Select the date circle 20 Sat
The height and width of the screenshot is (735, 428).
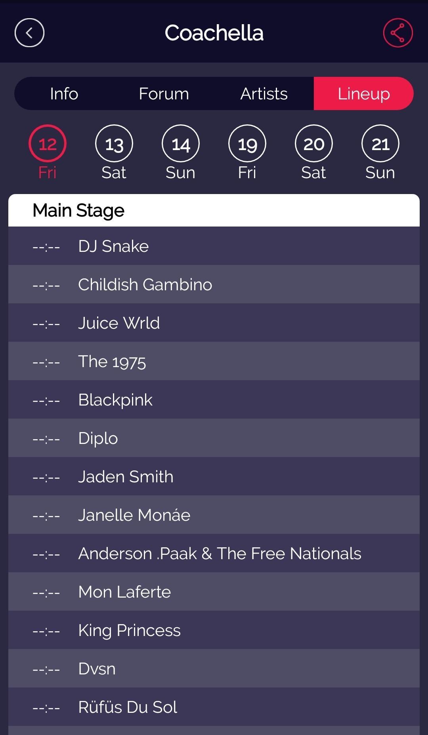313,145
